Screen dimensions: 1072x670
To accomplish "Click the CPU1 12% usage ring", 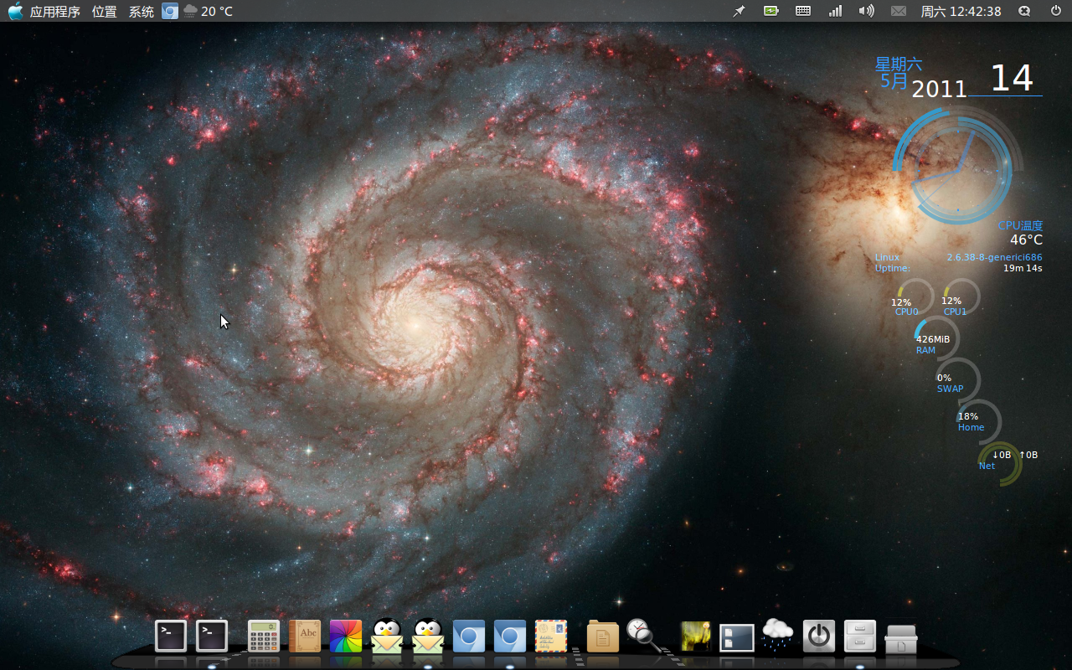I will click(x=961, y=299).
